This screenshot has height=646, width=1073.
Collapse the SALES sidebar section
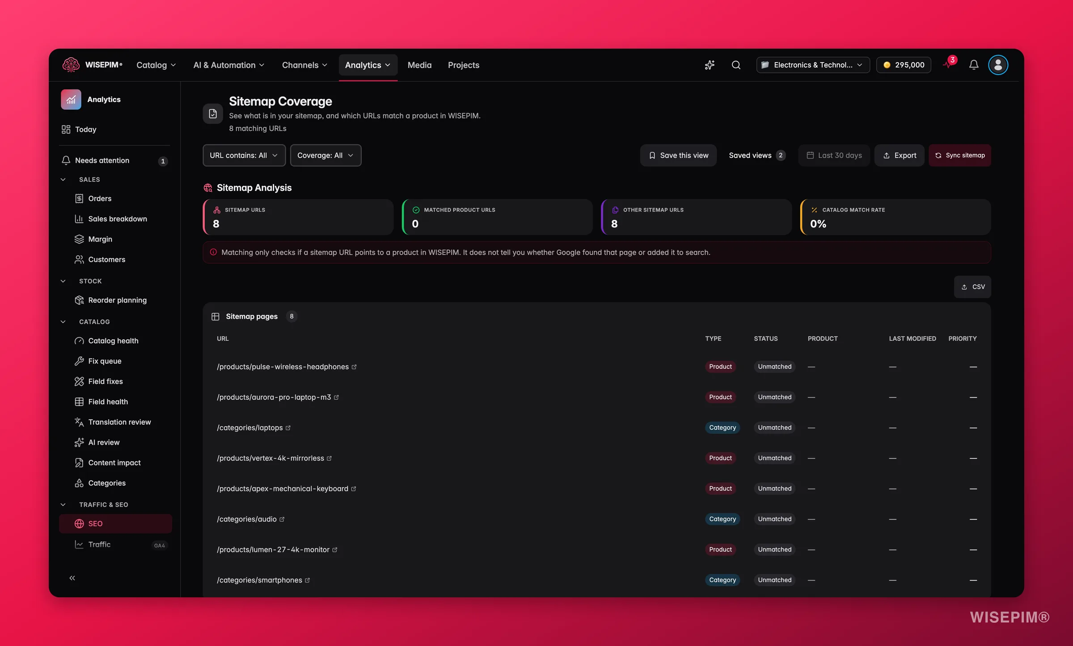pyautogui.click(x=63, y=179)
